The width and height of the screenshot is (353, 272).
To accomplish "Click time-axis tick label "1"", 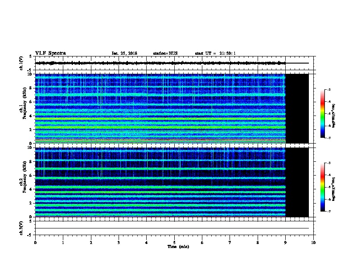I will pyautogui.click(x=63, y=243).
